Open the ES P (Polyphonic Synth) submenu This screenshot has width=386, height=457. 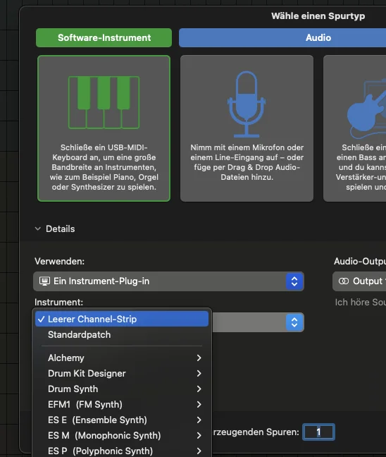pyautogui.click(x=122, y=451)
